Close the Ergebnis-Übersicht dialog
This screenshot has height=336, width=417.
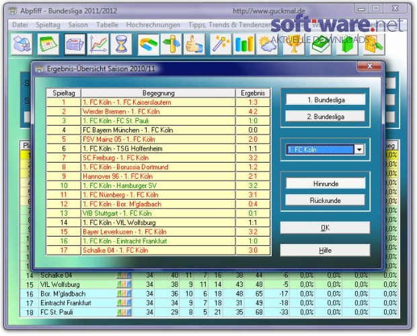369,66
